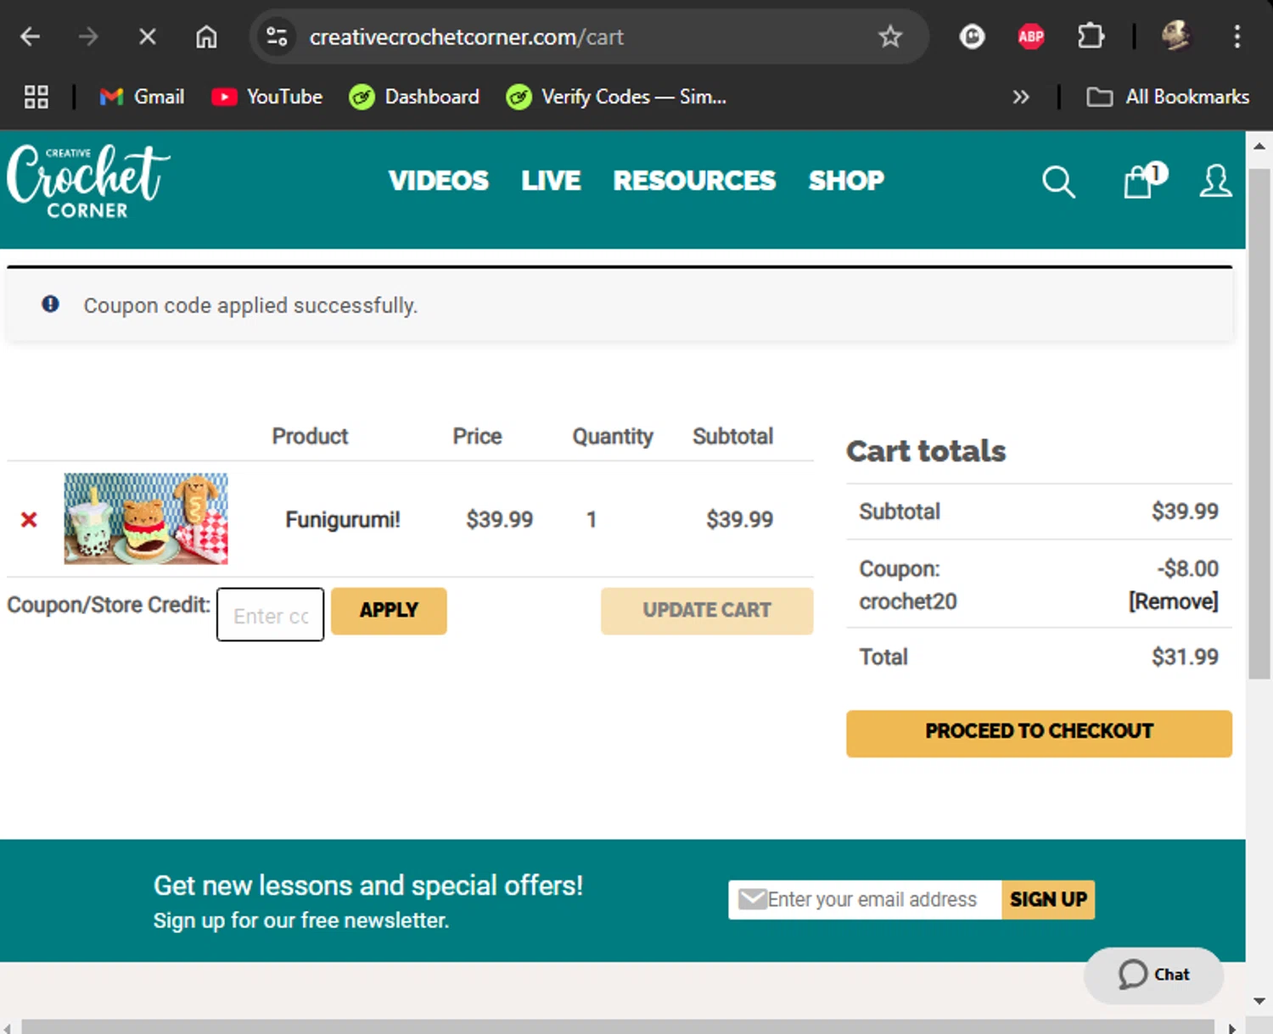Click the Cart totals heading

[x=926, y=451]
